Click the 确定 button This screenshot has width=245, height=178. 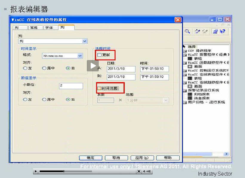pos(91,158)
